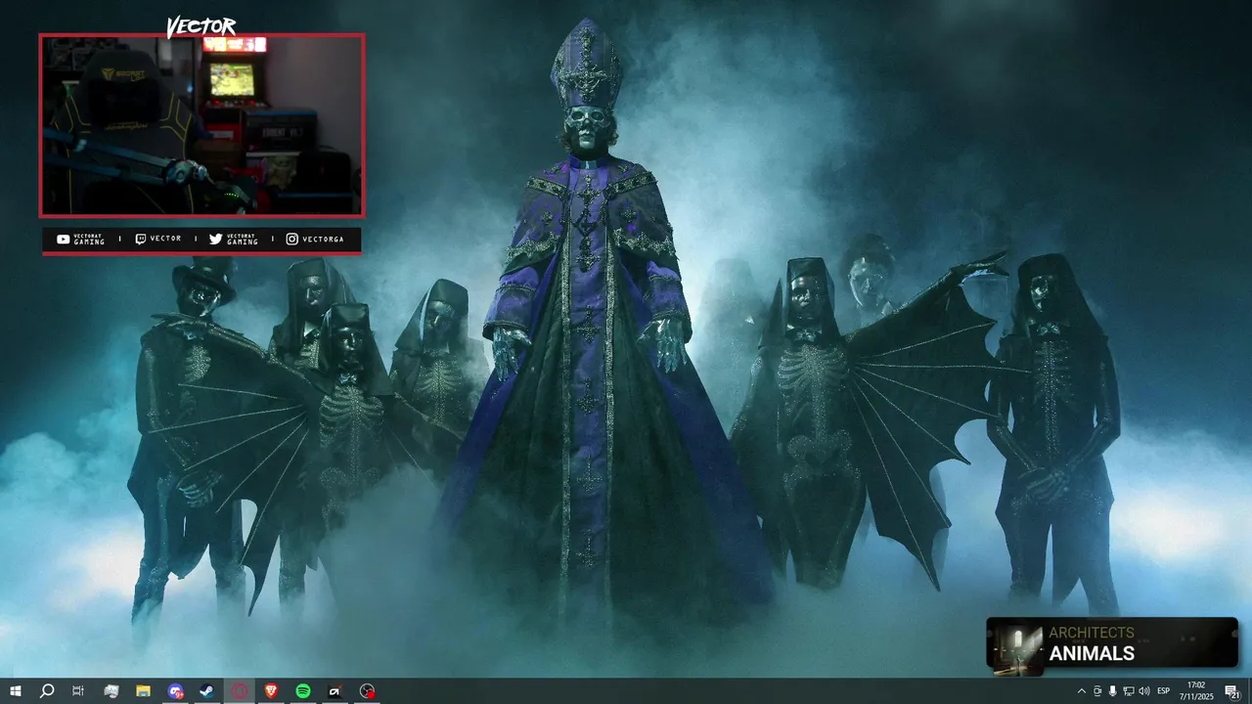Open notification center with 21 badge

(x=1232, y=691)
